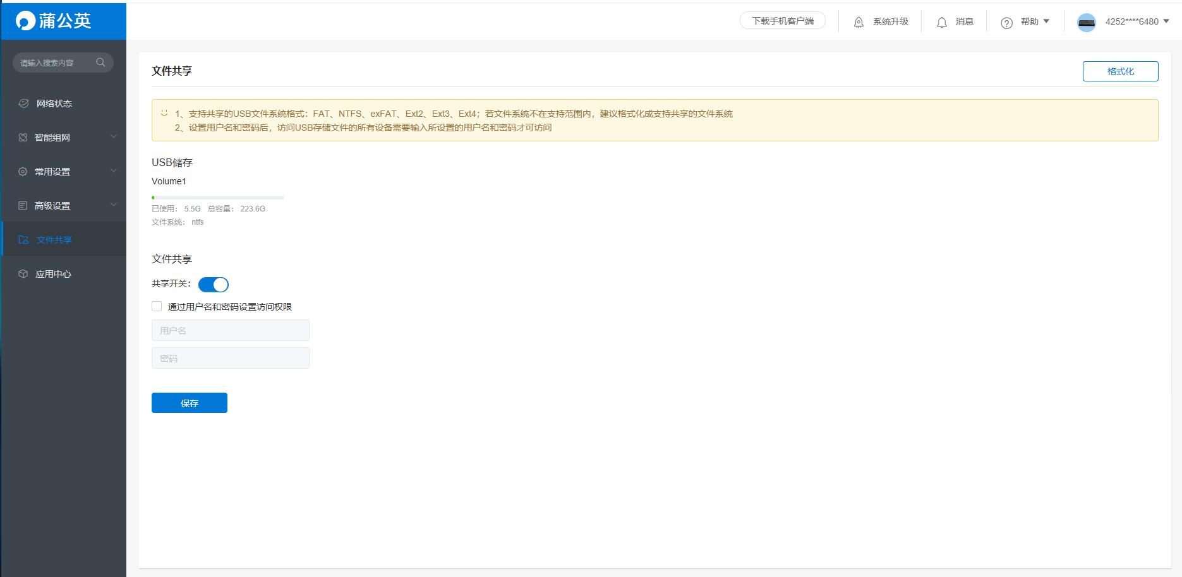This screenshot has width=1182, height=577.
Task: Click the first notice line about supported USB formats
Action: [x=454, y=114]
